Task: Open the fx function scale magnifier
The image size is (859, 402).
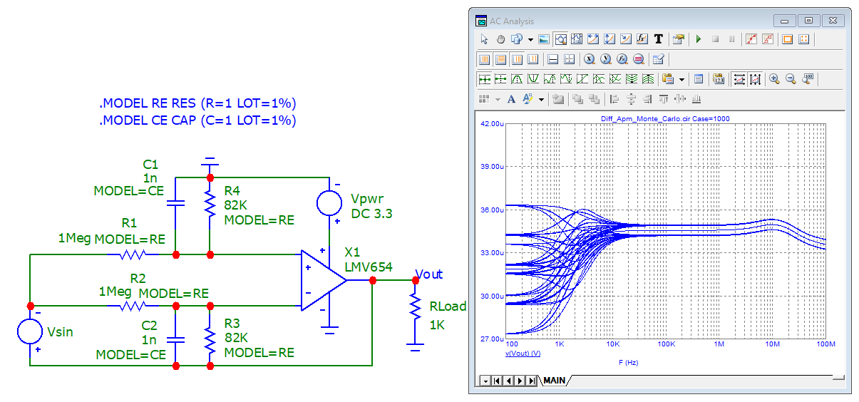Action: point(622,59)
